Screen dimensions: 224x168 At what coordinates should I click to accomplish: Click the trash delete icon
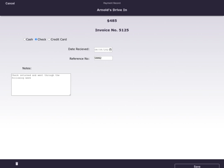coord(17,163)
